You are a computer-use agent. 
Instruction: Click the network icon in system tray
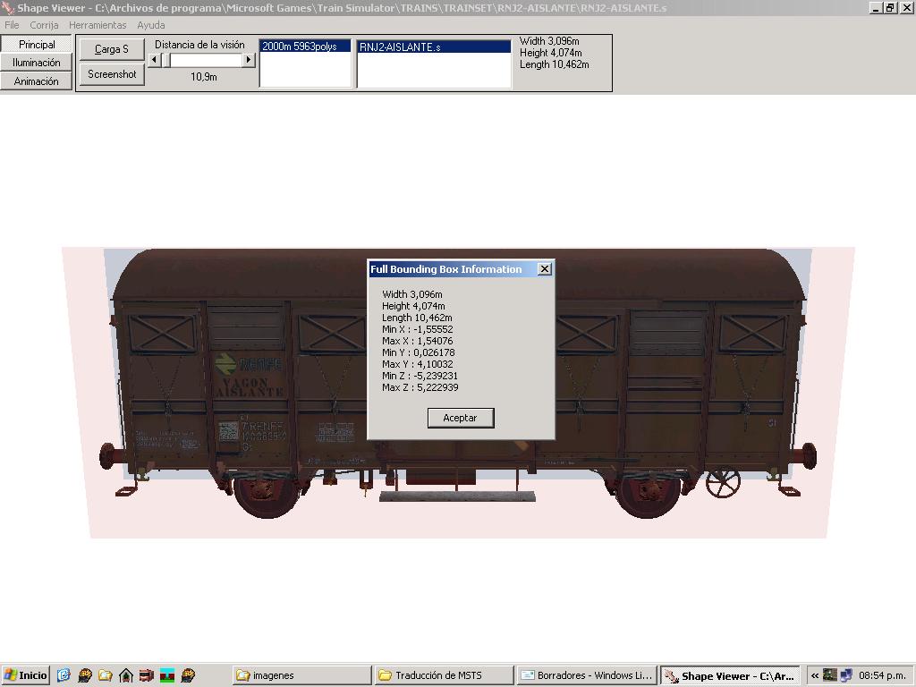pyautogui.click(x=845, y=675)
